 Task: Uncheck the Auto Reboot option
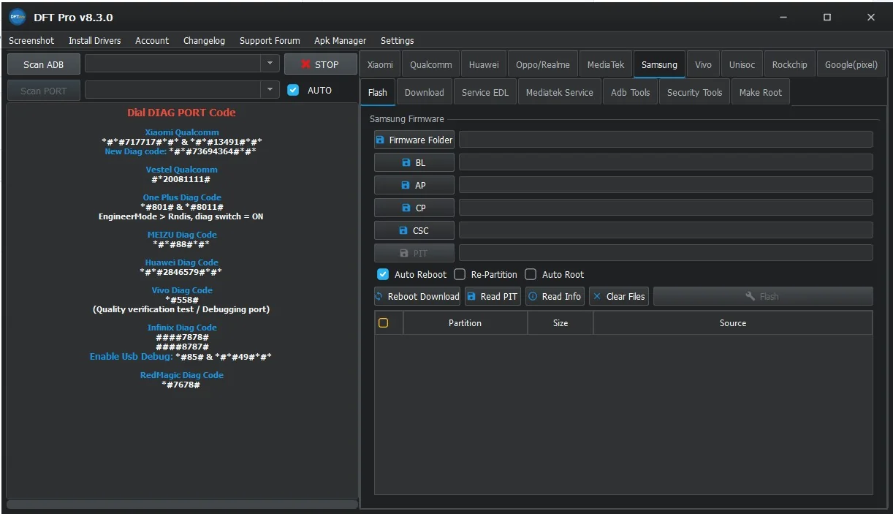point(383,274)
